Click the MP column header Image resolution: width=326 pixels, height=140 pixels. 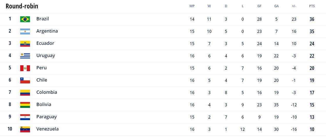click(x=192, y=6)
